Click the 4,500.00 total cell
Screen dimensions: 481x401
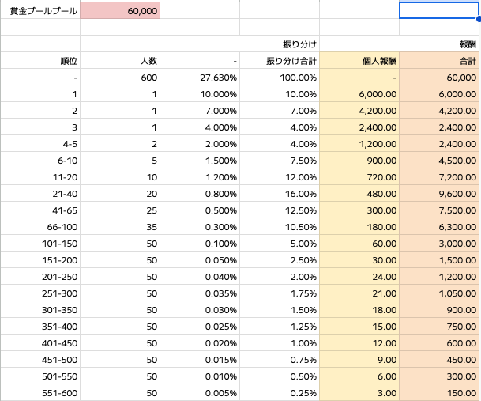coord(439,160)
